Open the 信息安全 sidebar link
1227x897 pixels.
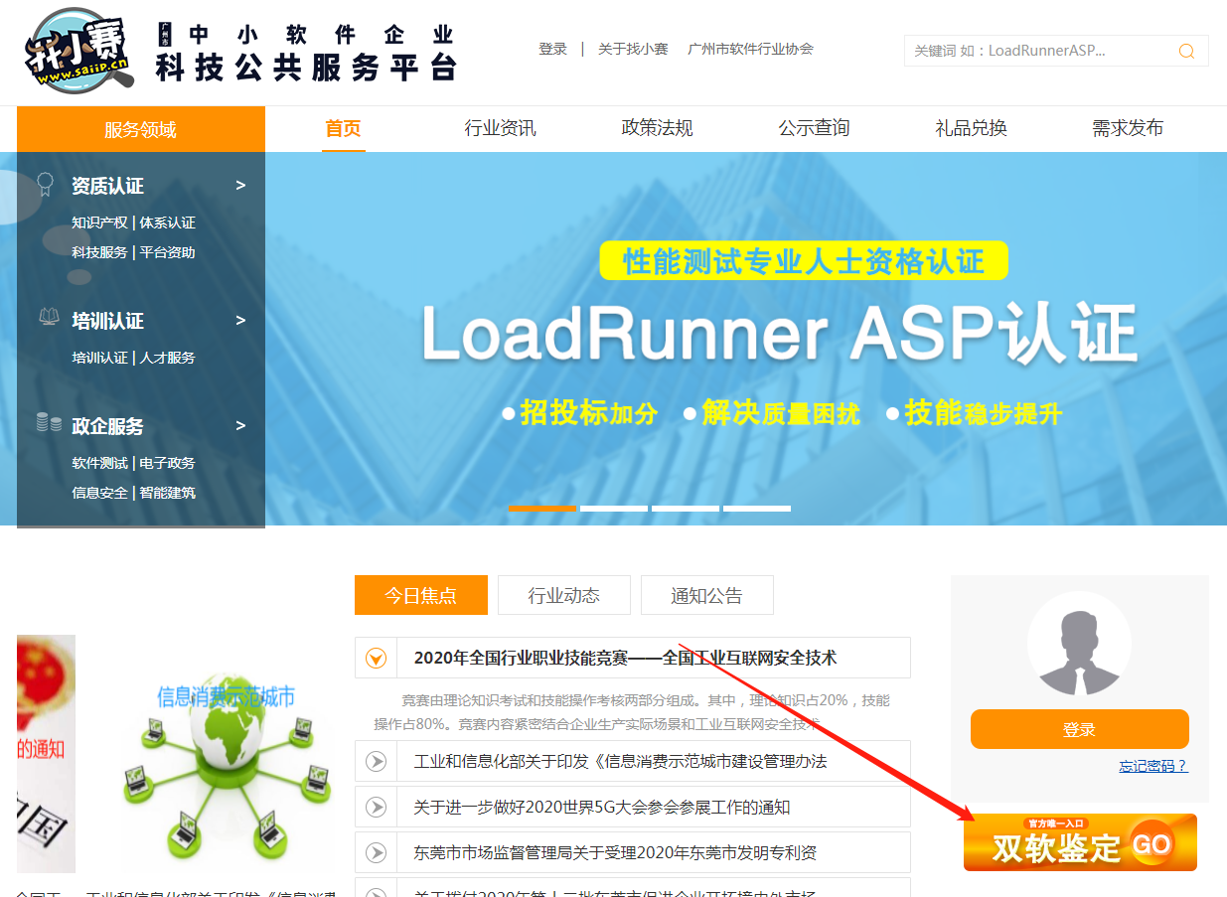[x=99, y=493]
